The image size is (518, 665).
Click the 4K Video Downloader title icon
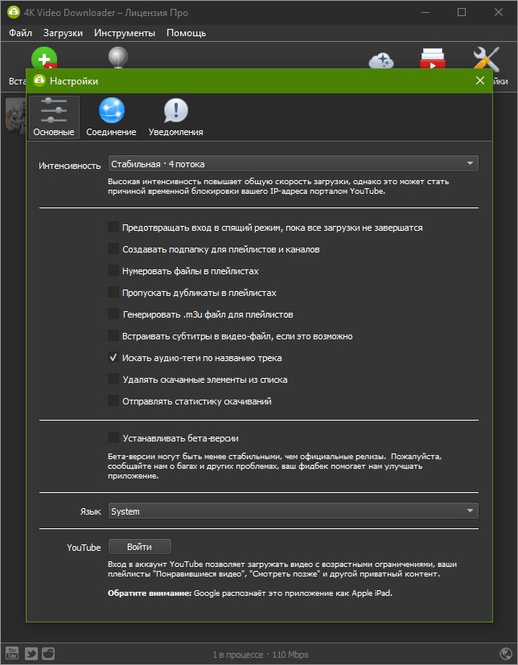(13, 12)
